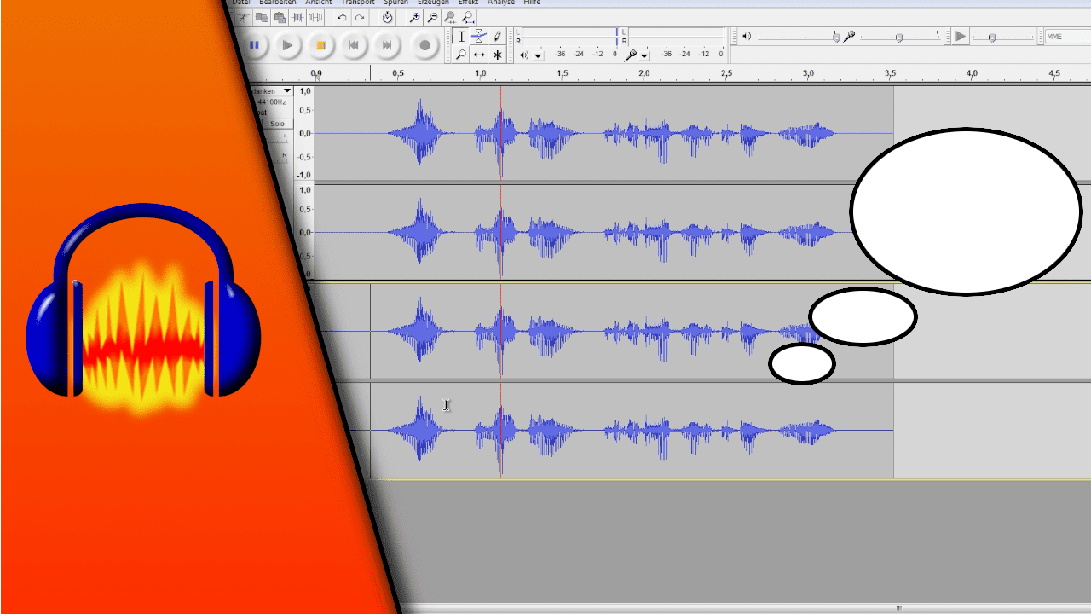1091x614 pixels.
Task: Click the Copy icon in the edit toolbar
Action: tap(262, 17)
